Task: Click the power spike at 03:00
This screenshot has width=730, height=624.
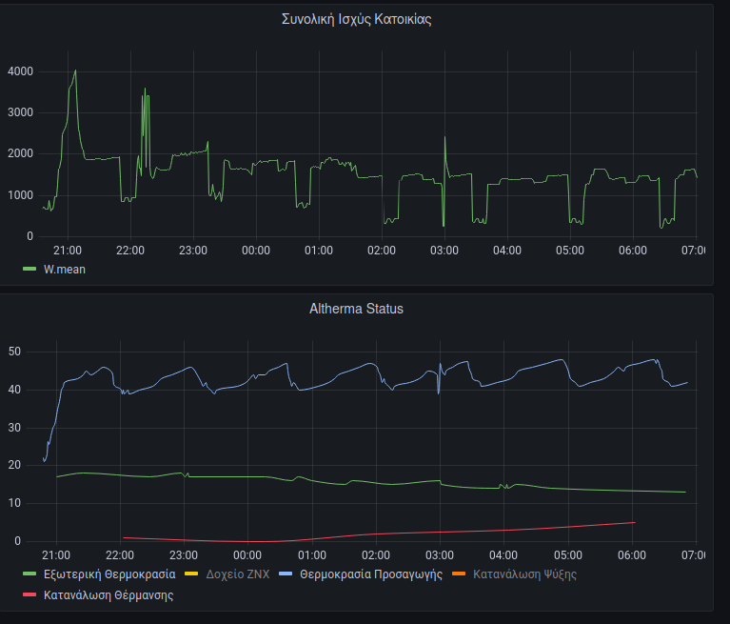Action: coord(444,137)
